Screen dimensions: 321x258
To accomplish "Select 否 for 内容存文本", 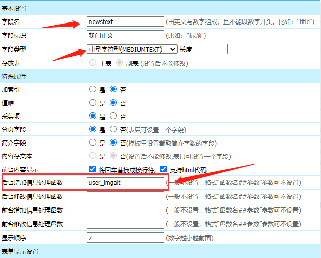I will tap(113, 156).
